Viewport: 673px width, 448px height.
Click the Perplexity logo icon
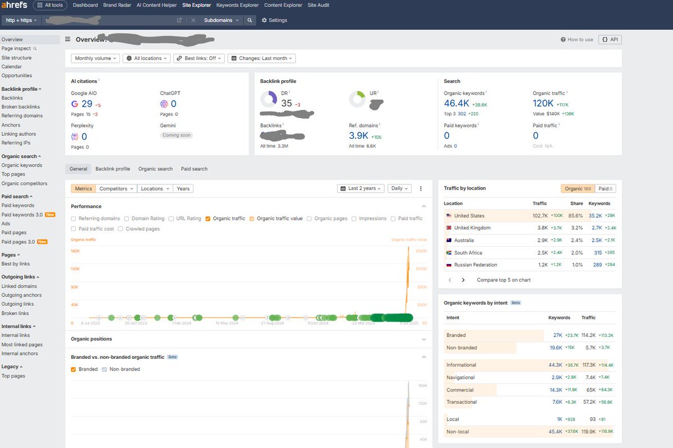[75, 136]
